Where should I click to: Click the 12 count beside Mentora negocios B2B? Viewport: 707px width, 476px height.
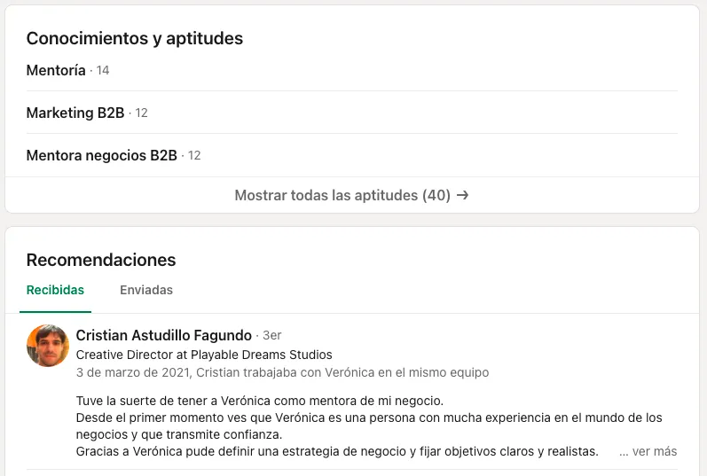pyautogui.click(x=194, y=155)
